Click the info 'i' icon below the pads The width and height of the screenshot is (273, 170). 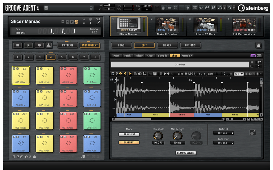(26, 157)
